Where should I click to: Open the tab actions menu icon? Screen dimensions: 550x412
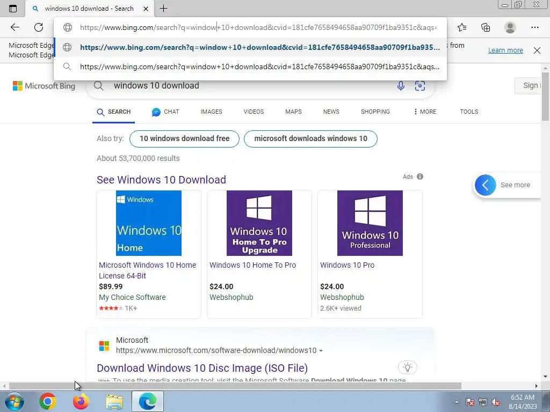[x=13, y=9]
